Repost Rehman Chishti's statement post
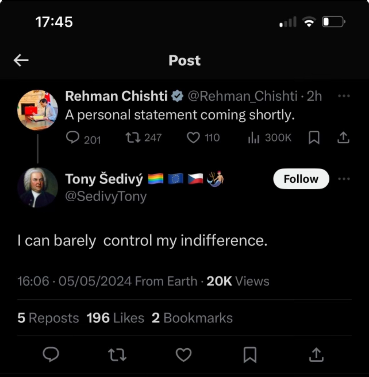 point(133,138)
